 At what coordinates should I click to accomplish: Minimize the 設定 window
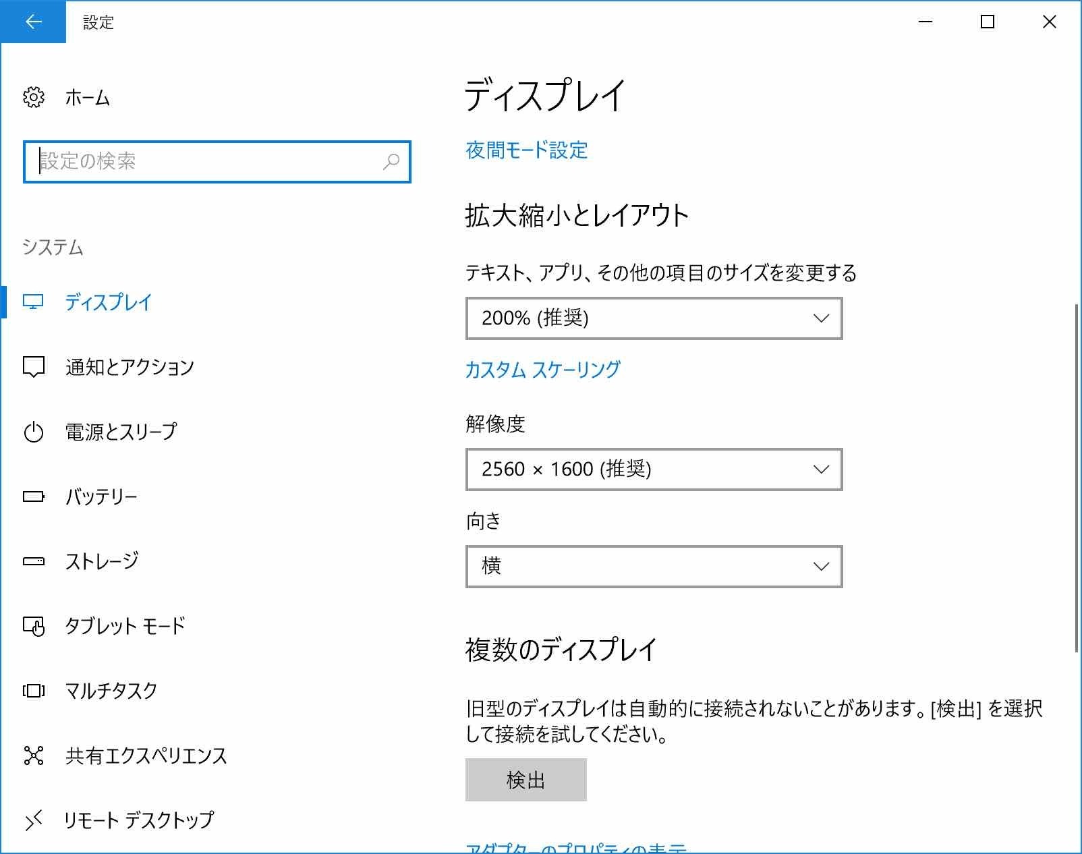point(926,22)
